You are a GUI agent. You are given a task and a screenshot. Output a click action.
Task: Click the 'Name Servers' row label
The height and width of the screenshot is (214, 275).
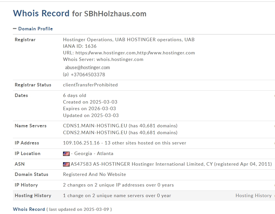pos(31,126)
